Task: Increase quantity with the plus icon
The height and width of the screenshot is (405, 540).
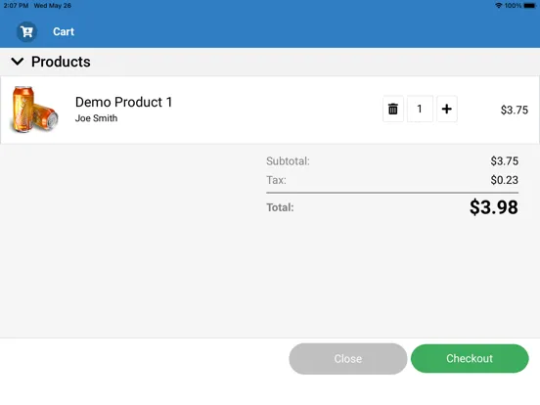Action: [x=447, y=109]
